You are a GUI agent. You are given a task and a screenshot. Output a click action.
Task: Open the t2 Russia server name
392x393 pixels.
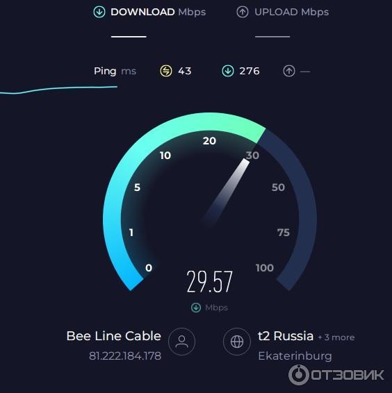[286, 336]
